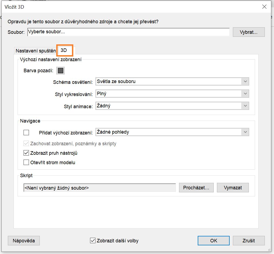Switch to the Nastavení spuštění tab

[35, 50]
